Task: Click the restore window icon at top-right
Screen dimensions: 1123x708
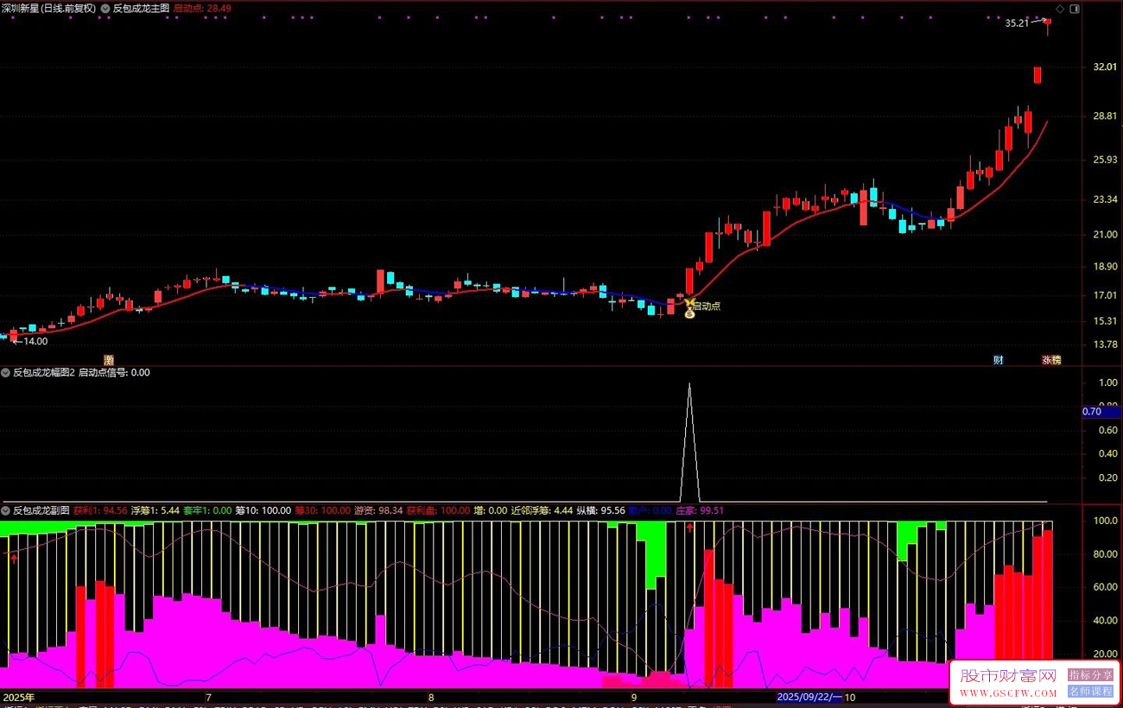Action: tap(1074, 9)
